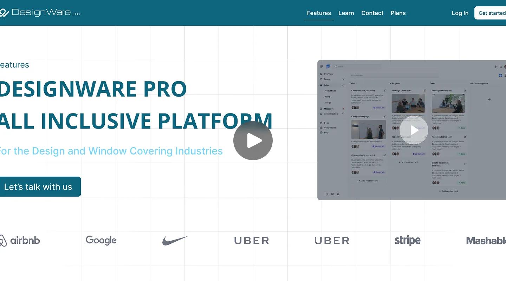Open the Learn nav item
506x281 pixels.
346,13
